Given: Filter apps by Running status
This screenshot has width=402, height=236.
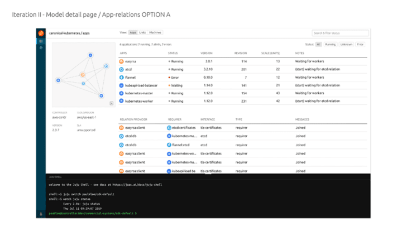Looking at the screenshot, I should click(x=330, y=44).
